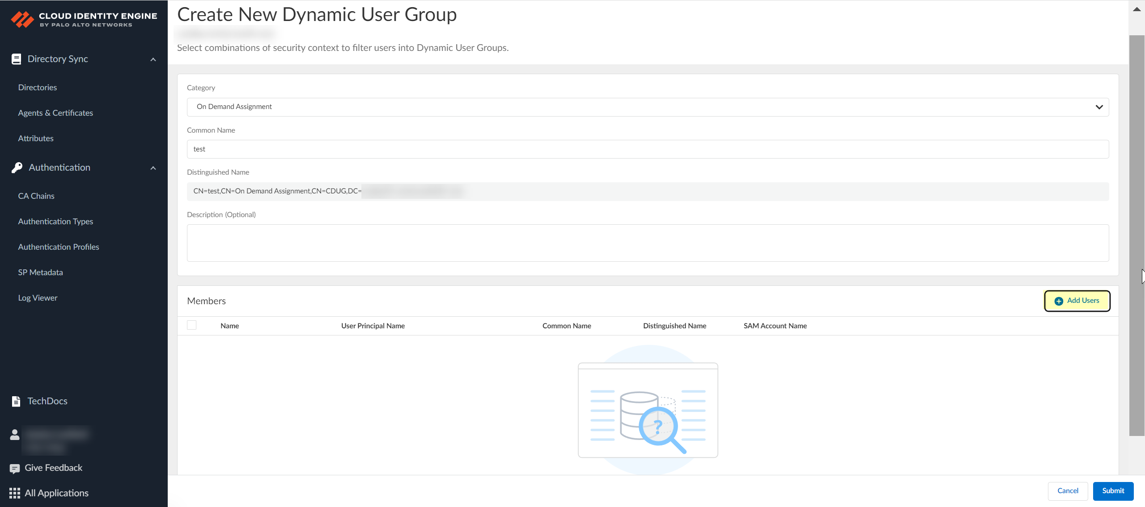Click the Directory Sync book icon

[x=16, y=59]
